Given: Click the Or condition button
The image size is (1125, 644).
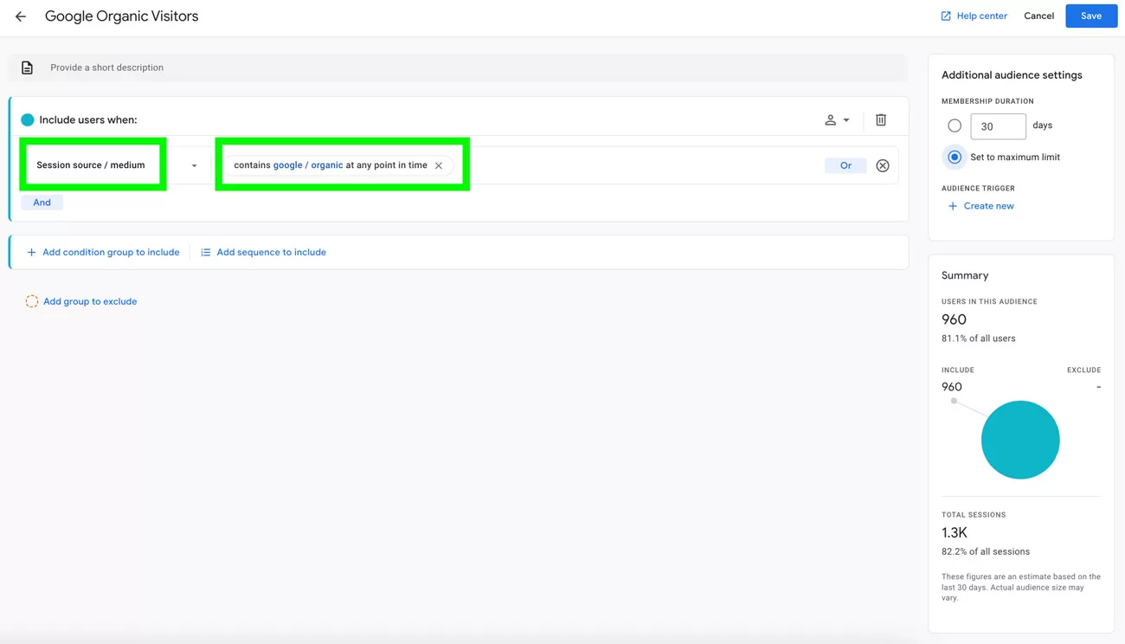Looking at the screenshot, I should (845, 165).
